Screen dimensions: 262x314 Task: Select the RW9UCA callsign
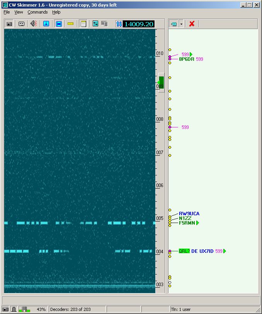(189, 214)
